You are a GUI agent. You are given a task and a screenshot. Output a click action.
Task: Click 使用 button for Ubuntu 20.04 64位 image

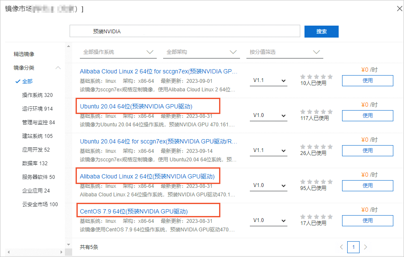[367, 116]
